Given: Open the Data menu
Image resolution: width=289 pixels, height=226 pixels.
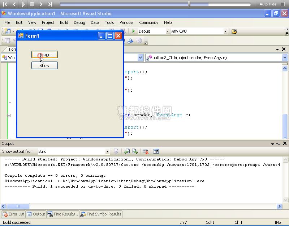Looking at the screenshot, I should [x=95, y=22].
